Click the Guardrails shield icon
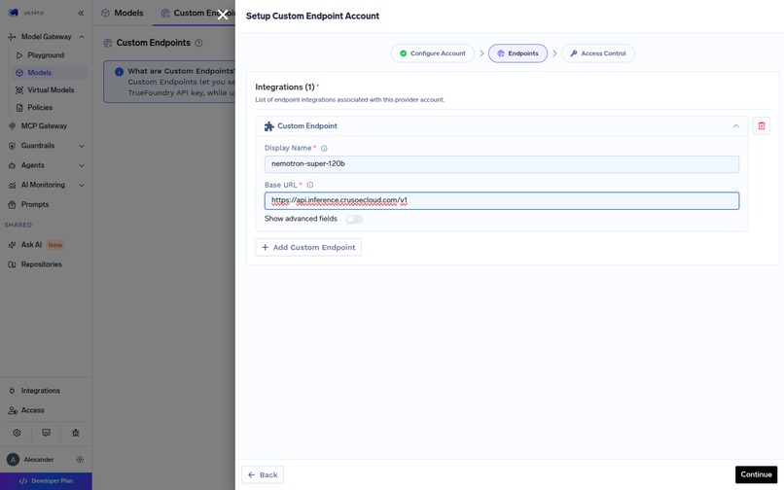This screenshot has width=784, height=490. [x=12, y=146]
